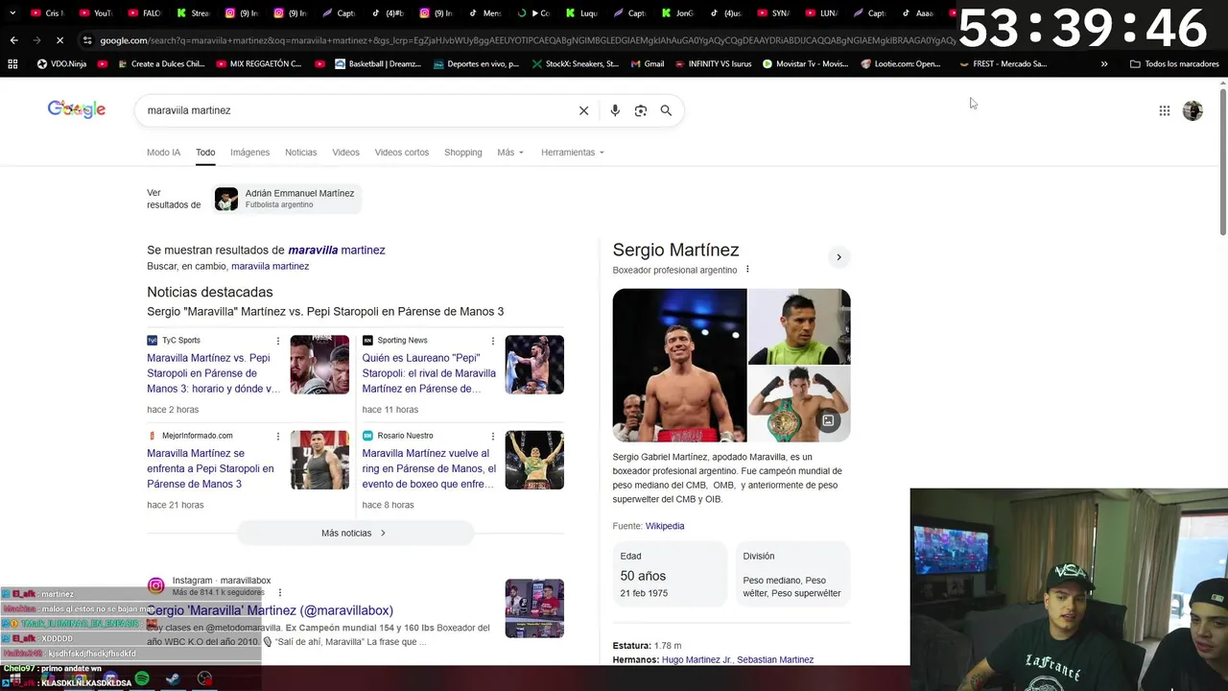Expand the Más search filters dropdown
The width and height of the screenshot is (1228, 691).
point(510,153)
